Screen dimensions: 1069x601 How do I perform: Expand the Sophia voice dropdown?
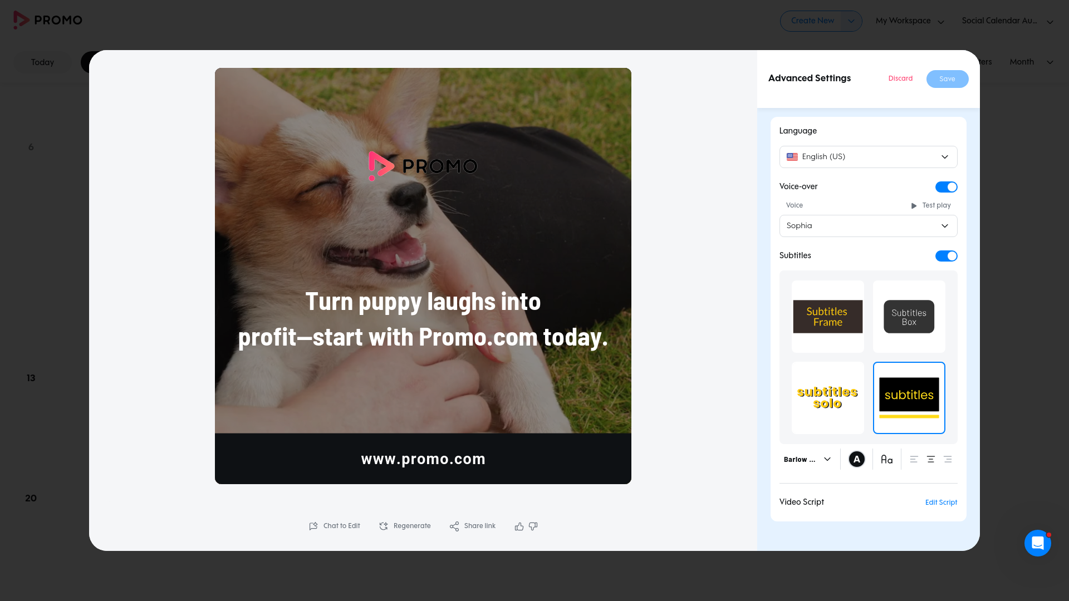tap(868, 226)
